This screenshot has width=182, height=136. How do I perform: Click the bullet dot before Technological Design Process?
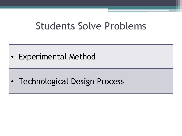tap(12, 81)
